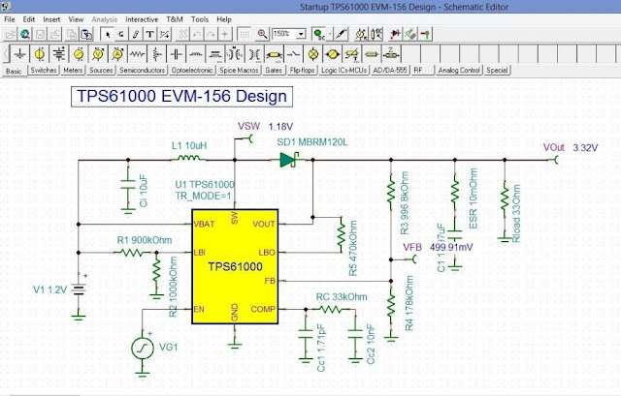
Task: Click the Redo arrow icon
Action: point(211,35)
